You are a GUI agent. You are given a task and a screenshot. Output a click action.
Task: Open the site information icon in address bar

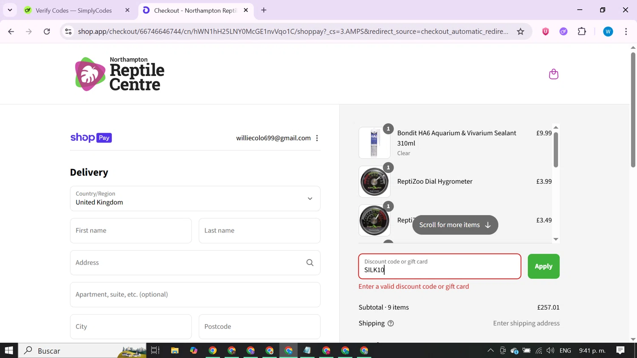coord(68,31)
